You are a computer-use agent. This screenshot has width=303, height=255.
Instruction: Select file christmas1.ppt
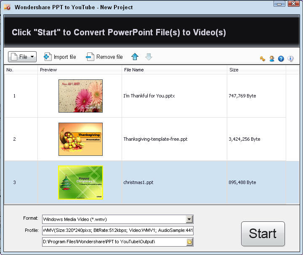click(x=138, y=182)
